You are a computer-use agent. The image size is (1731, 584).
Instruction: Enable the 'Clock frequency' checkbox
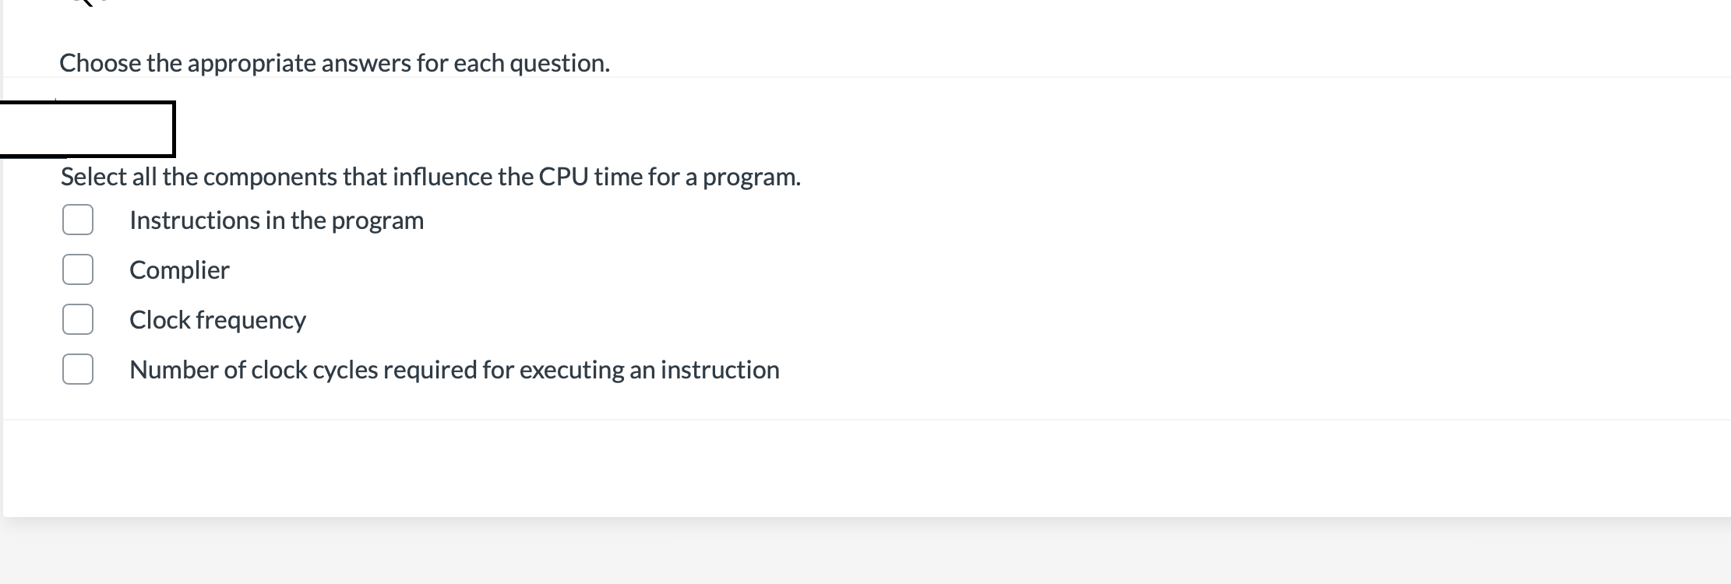(78, 319)
